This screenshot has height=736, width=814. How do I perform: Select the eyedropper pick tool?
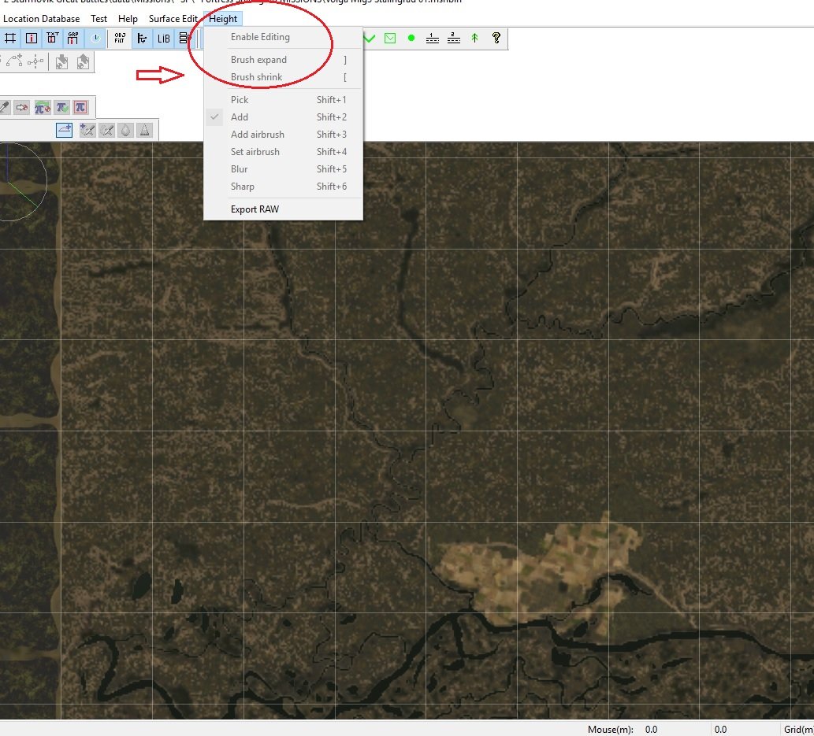(4, 107)
